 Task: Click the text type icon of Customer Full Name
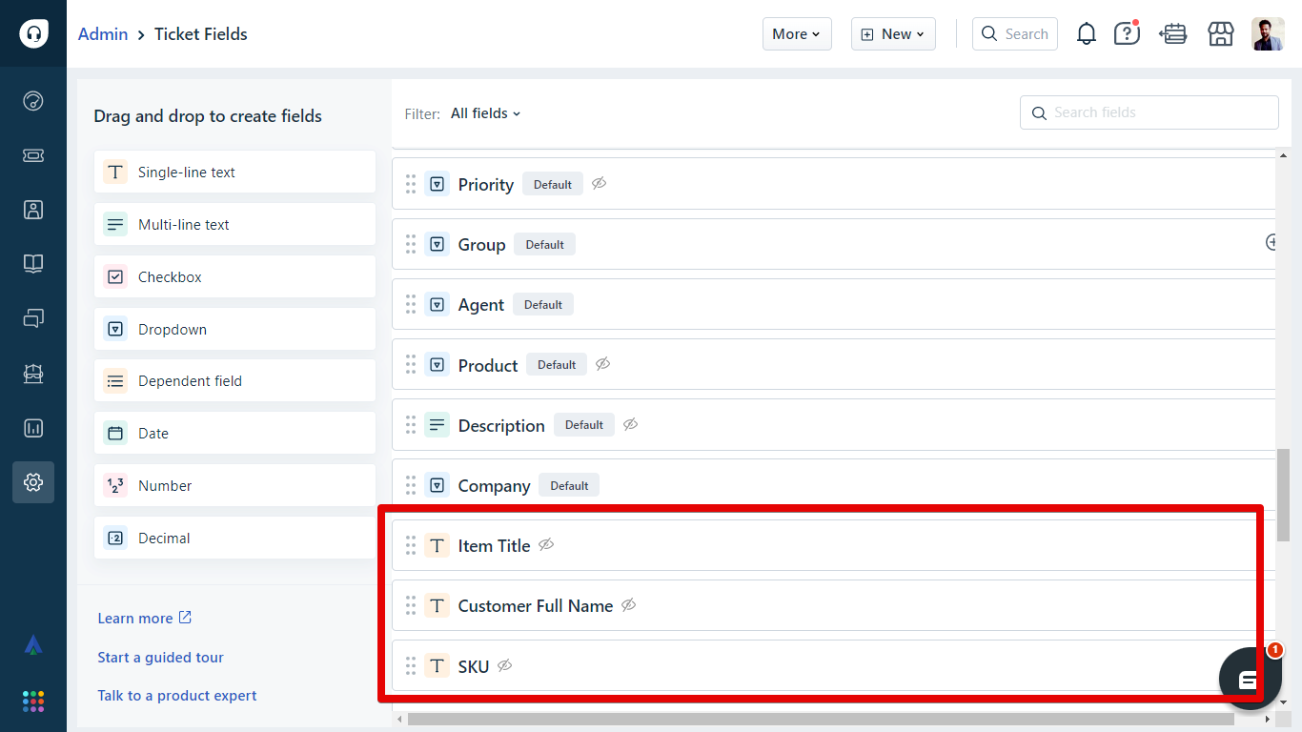coord(437,605)
